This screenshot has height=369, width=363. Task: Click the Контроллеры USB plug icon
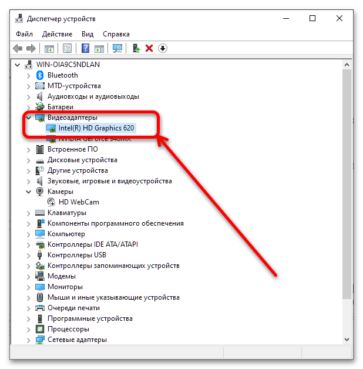40,255
